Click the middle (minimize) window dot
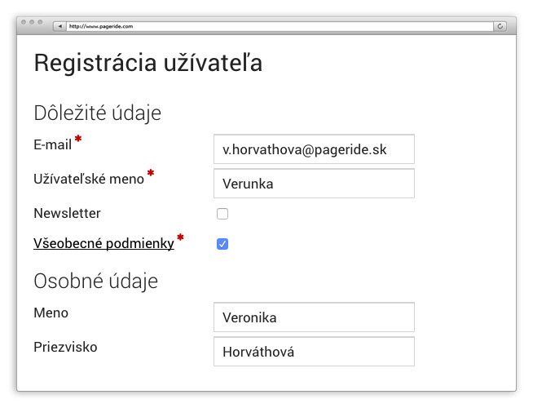This screenshot has height=408, width=533. [x=32, y=22]
